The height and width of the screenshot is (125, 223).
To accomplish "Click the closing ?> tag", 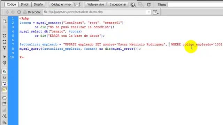I will coord(22,57).
